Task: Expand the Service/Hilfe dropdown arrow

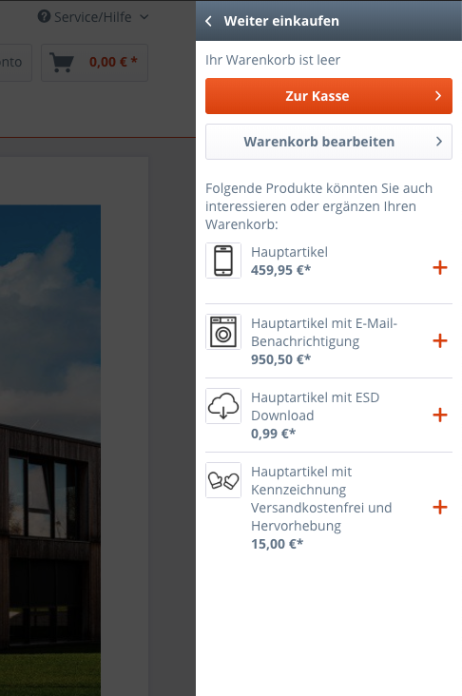Action: [x=144, y=17]
